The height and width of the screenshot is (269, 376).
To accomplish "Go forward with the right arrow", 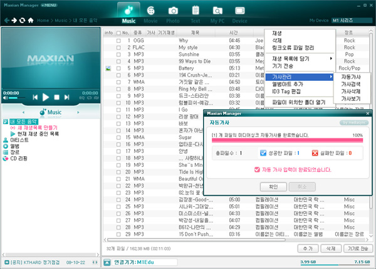I will pos(14,21).
